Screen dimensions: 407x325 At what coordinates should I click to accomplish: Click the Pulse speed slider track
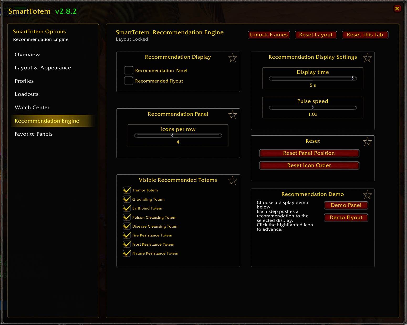(313, 107)
